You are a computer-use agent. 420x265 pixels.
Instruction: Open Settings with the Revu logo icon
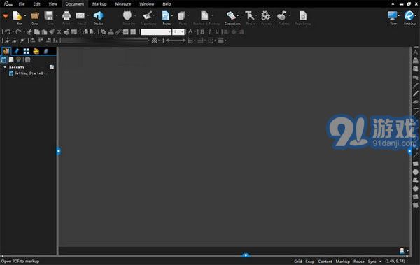[x=409, y=16]
